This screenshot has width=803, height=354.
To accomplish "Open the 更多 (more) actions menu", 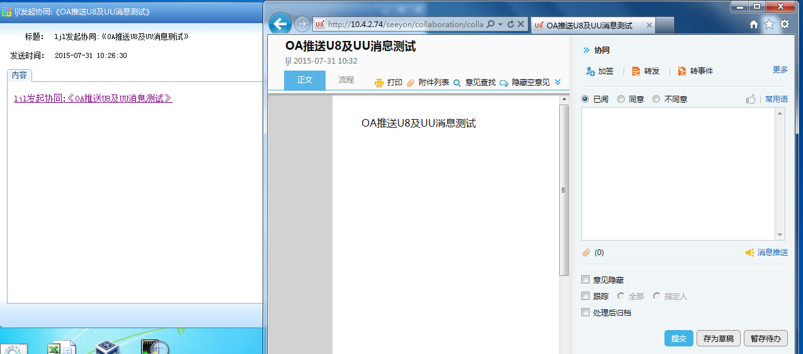I will [x=780, y=70].
